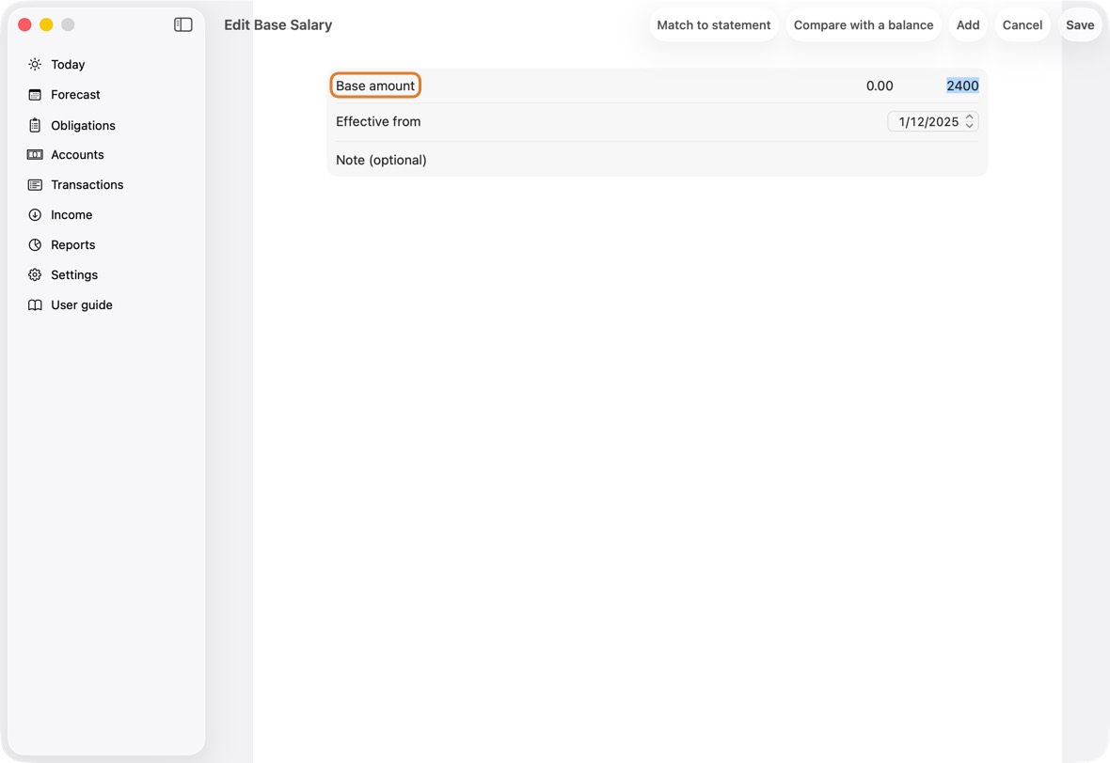Click the Note (optional) field
Screen dimensions: 1110x763
pyautogui.click(x=657, y=160)
